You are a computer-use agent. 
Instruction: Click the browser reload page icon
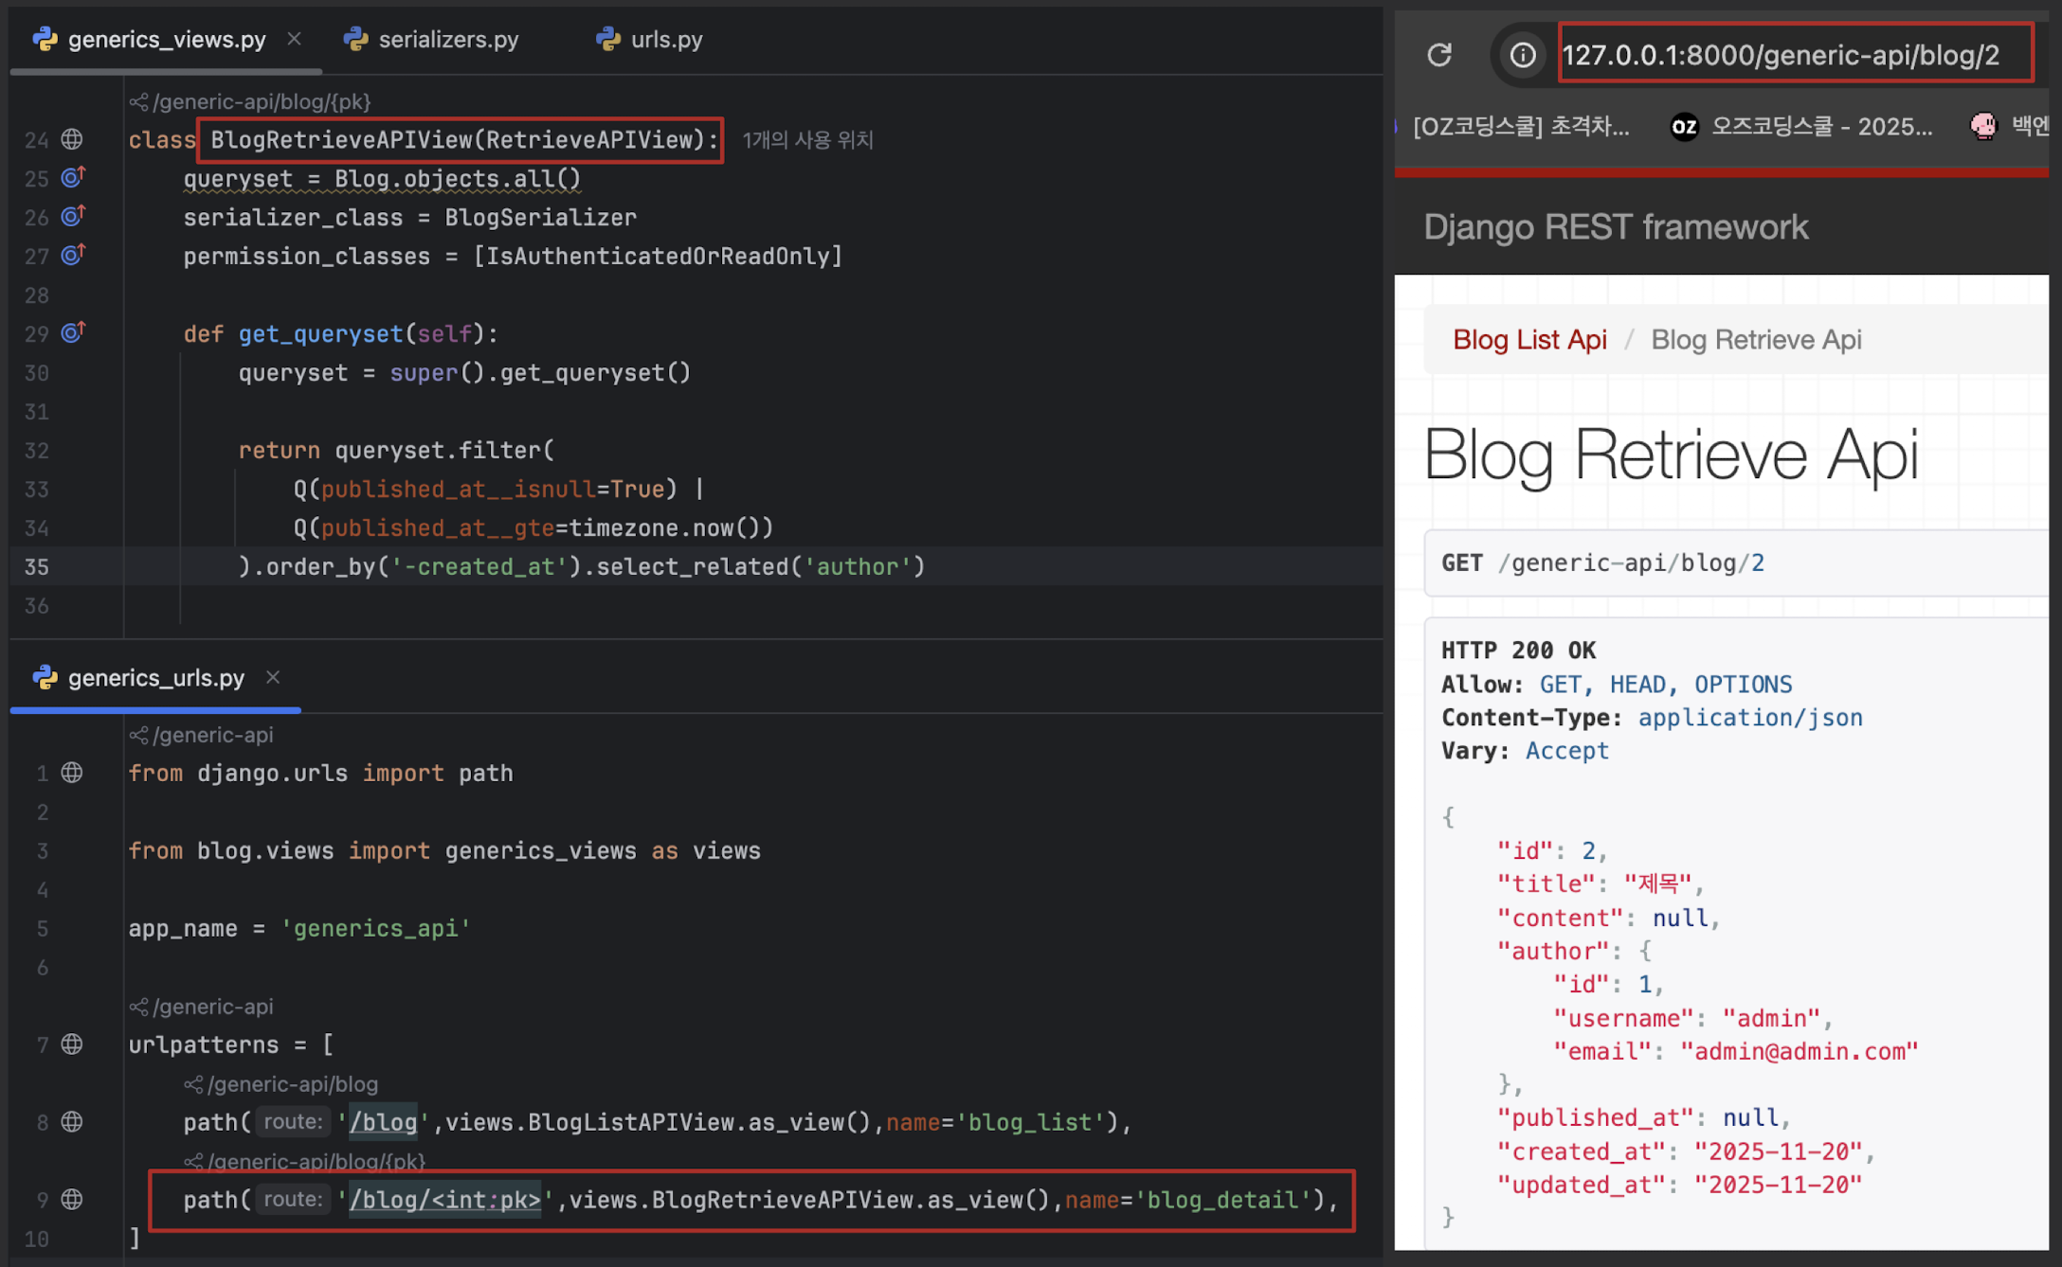[1439, 55]
